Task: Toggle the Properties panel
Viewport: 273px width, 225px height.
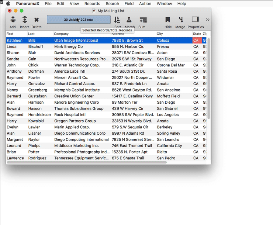Action: pyautogui.click(x=195, y=20)
